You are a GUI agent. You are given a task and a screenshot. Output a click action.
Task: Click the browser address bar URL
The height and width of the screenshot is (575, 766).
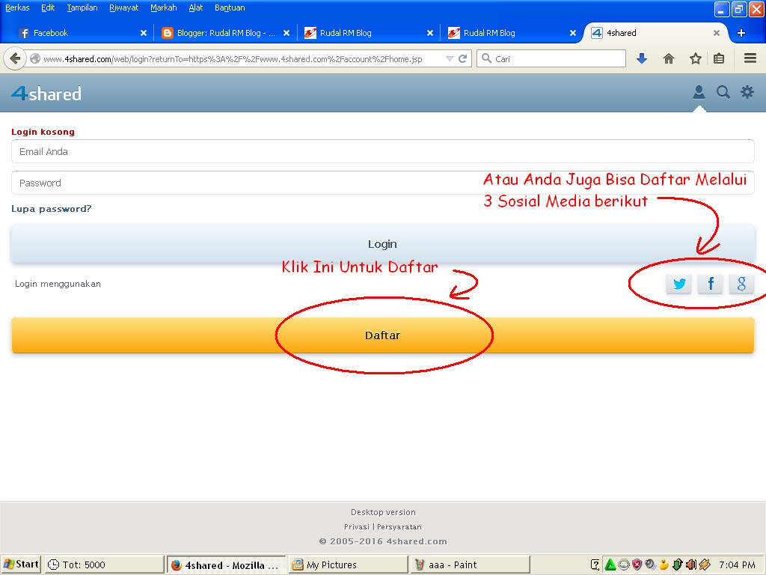233,58
